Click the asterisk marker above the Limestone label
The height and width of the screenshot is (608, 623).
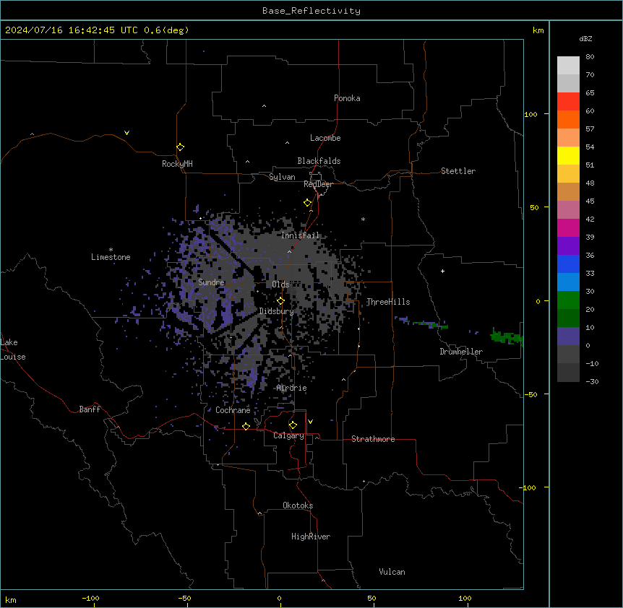(x=111, y=250)
